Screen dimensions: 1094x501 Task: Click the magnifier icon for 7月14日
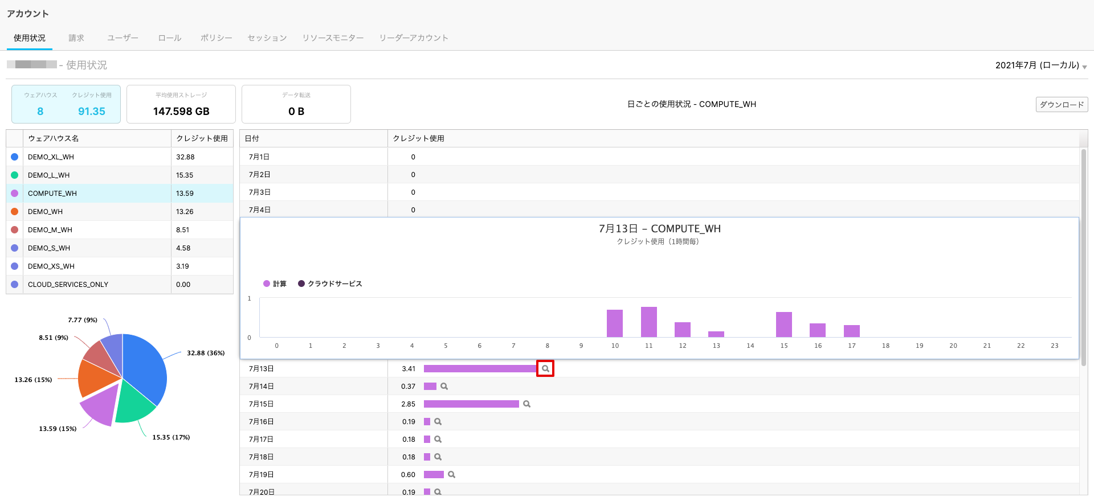[444, 387]
